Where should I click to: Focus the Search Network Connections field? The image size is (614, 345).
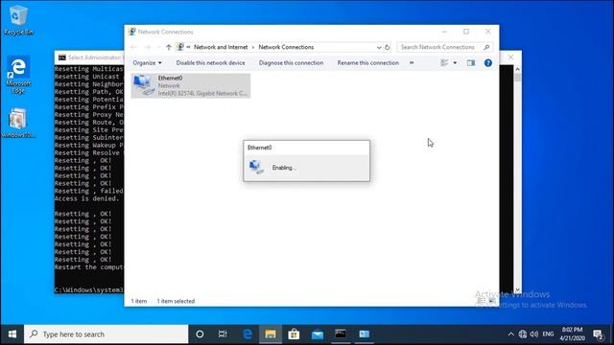[444, 47]
